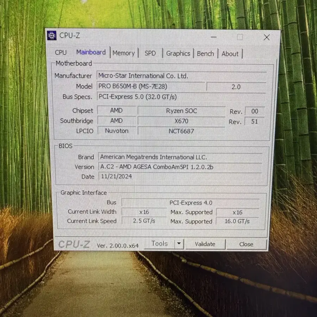The height and width of the screenshot is (317, 317).
Task: Click the BIOS Version label
Action: tap(84, 167)
